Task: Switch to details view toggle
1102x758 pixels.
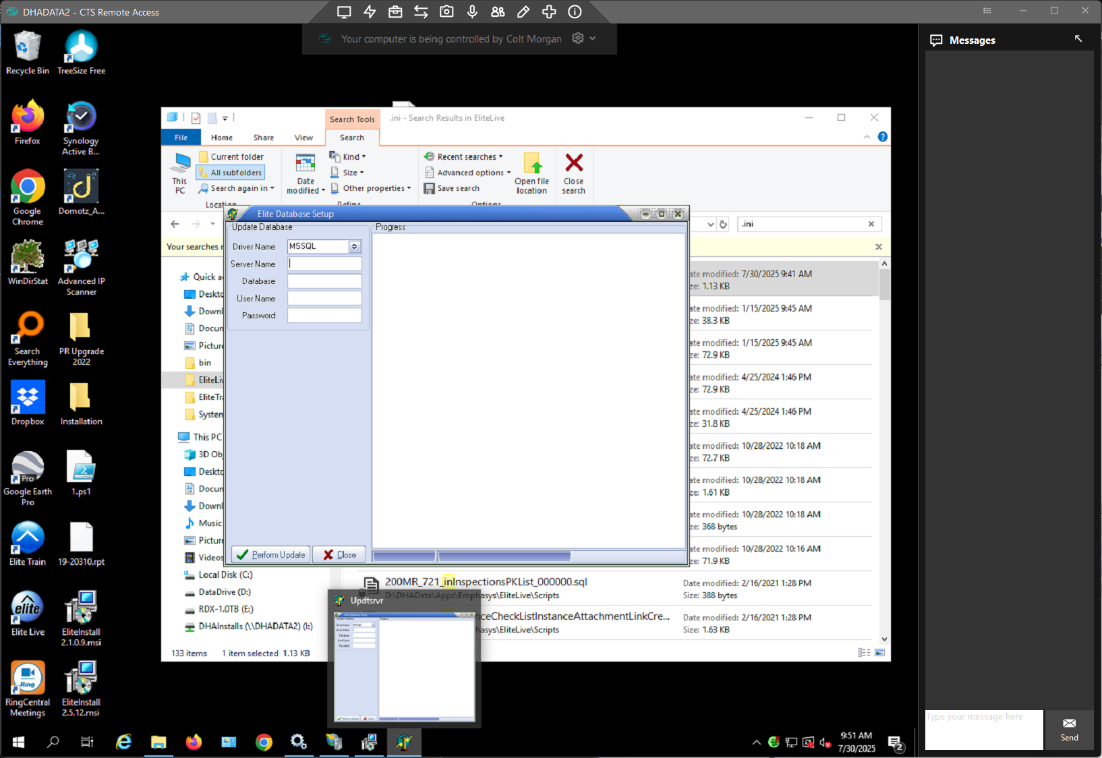Action: coord(864,653)
